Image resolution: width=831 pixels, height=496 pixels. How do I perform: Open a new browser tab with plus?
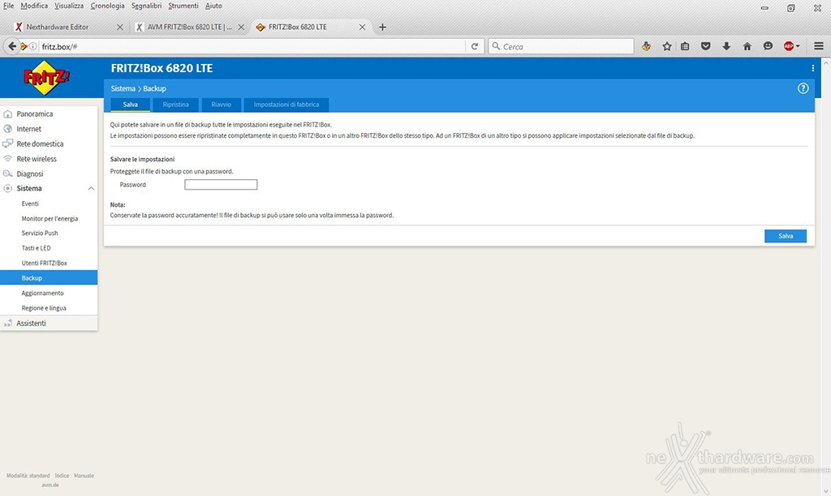382,27
